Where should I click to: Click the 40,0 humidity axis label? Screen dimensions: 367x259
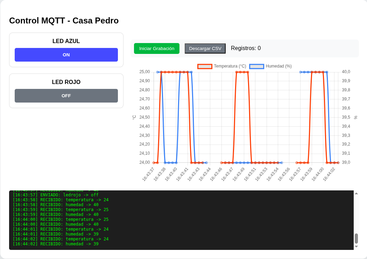tap(346, 72)
